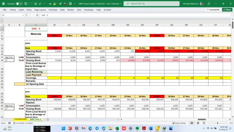The width and height of the screenshot is (234, 132).
Task: Show hidden system tray icons chevron
Action: point(204,129)
